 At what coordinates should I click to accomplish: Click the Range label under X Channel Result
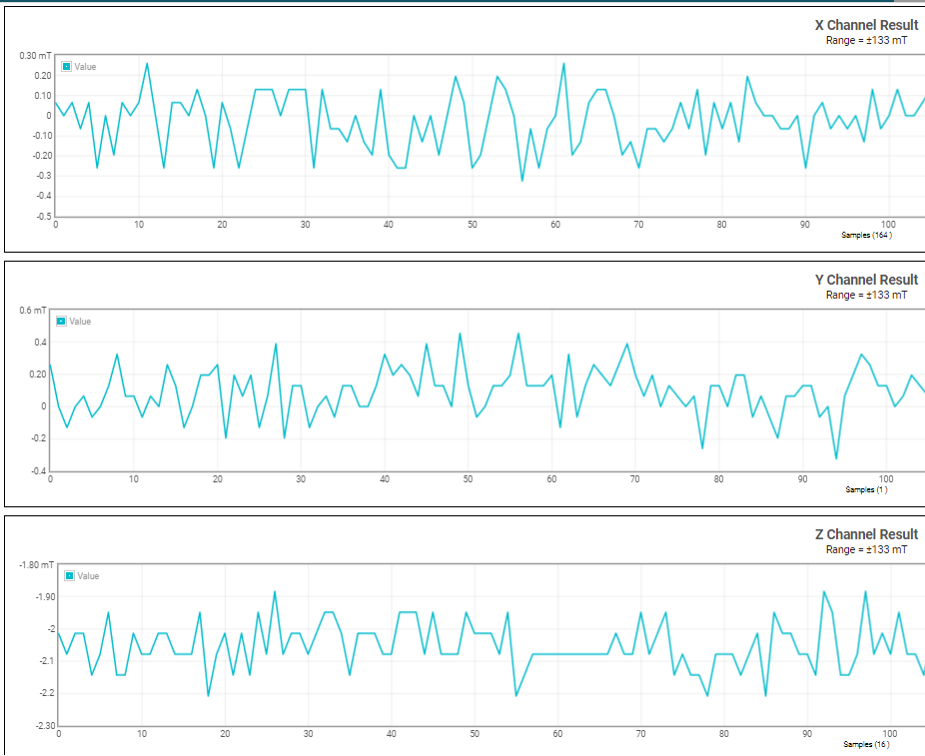coord(867,41)
